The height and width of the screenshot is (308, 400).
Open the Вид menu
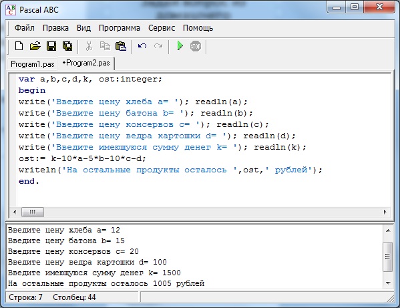pos(83,28)
